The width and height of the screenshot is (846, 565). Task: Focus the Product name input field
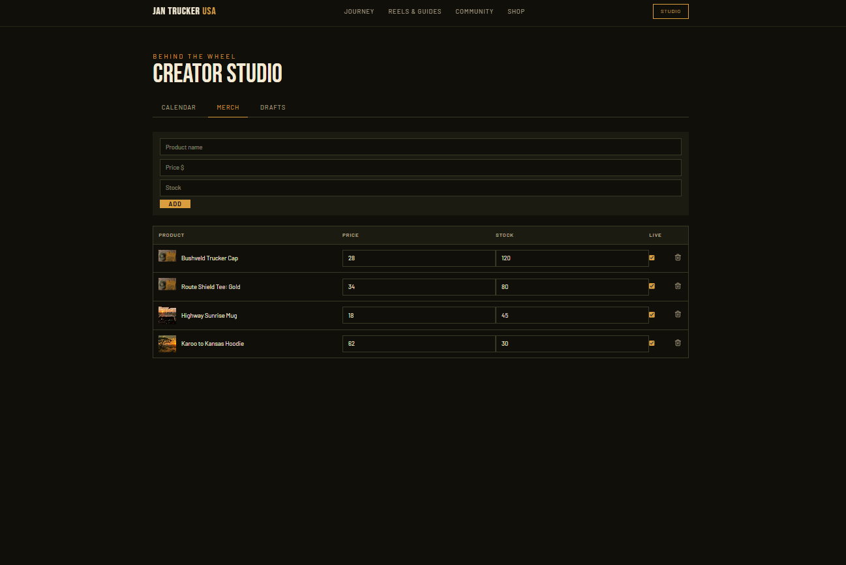coord(421,147)
